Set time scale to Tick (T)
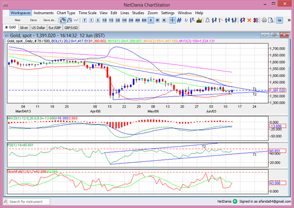The width and height of the screenshot is (294, 208). [x=85, y=20]
